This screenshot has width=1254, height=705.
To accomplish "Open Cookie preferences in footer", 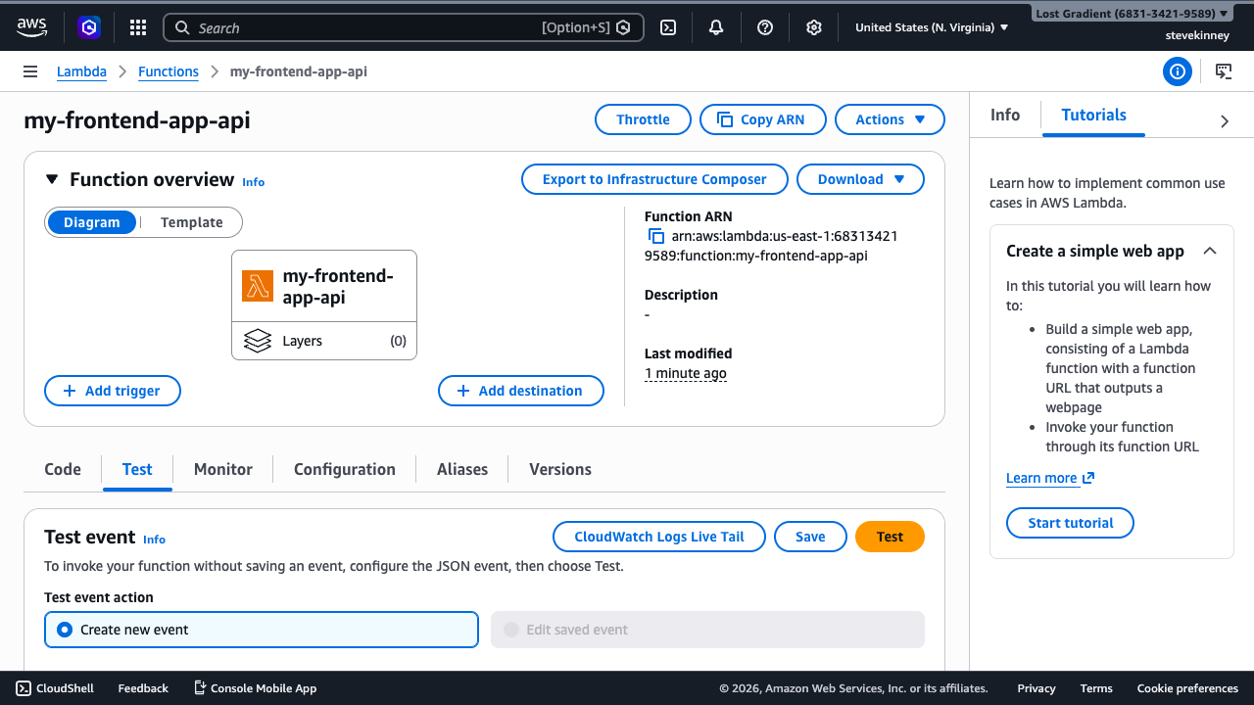I will pos(1187,688).
